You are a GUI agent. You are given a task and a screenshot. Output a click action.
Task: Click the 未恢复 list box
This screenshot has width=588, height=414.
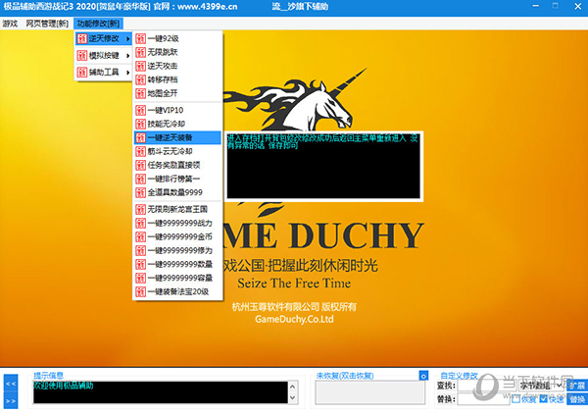[x=370, y=392]
